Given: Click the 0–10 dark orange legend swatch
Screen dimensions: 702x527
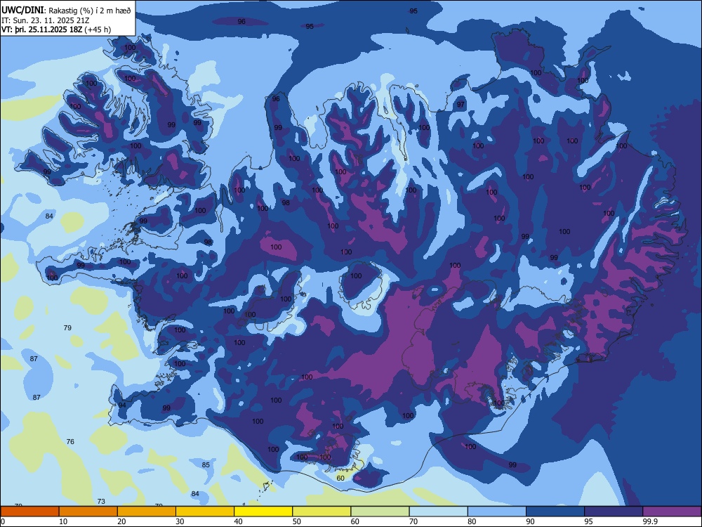Looking at the screenshot, I should [x=29, y=512].
